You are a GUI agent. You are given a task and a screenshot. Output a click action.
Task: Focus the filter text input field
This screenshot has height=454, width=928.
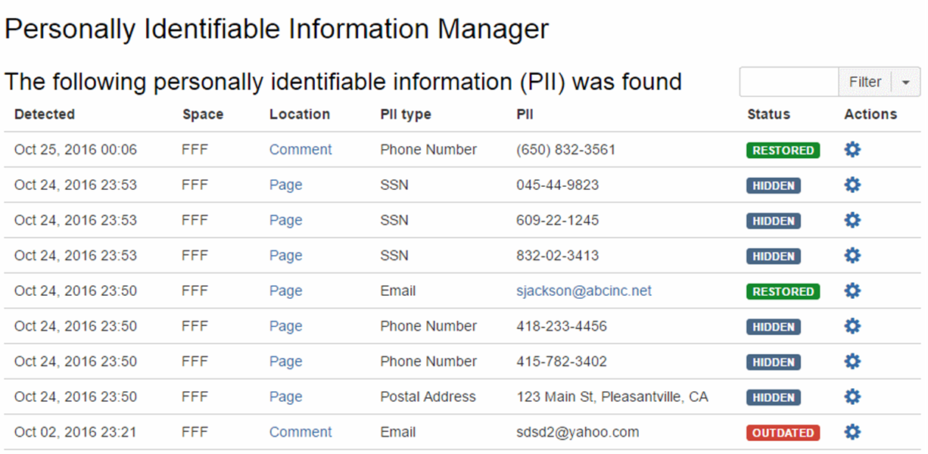coord(789,82)
